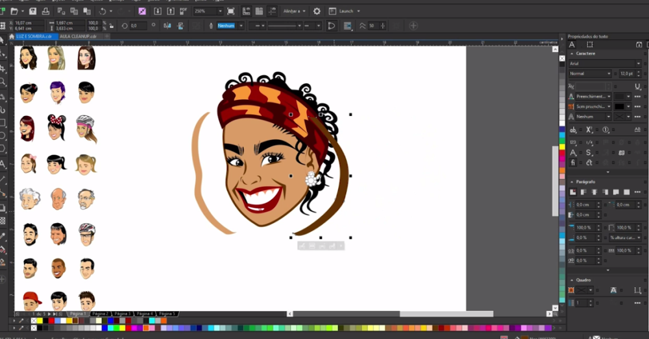This screenshot has height=339, width=649.
Task: Select the underline icon in the Caractere section
Action: (637, 86)
